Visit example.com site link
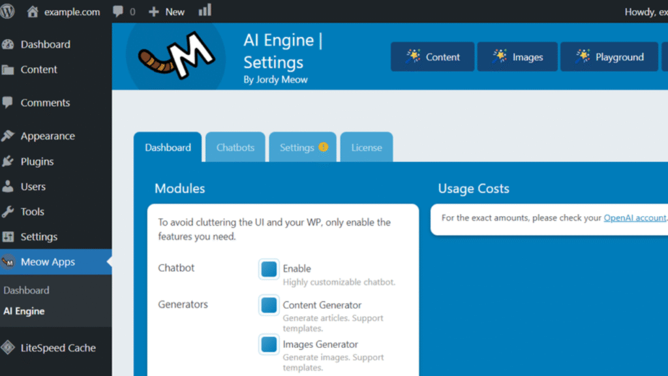668x376 pixels. tap(72, 12)
